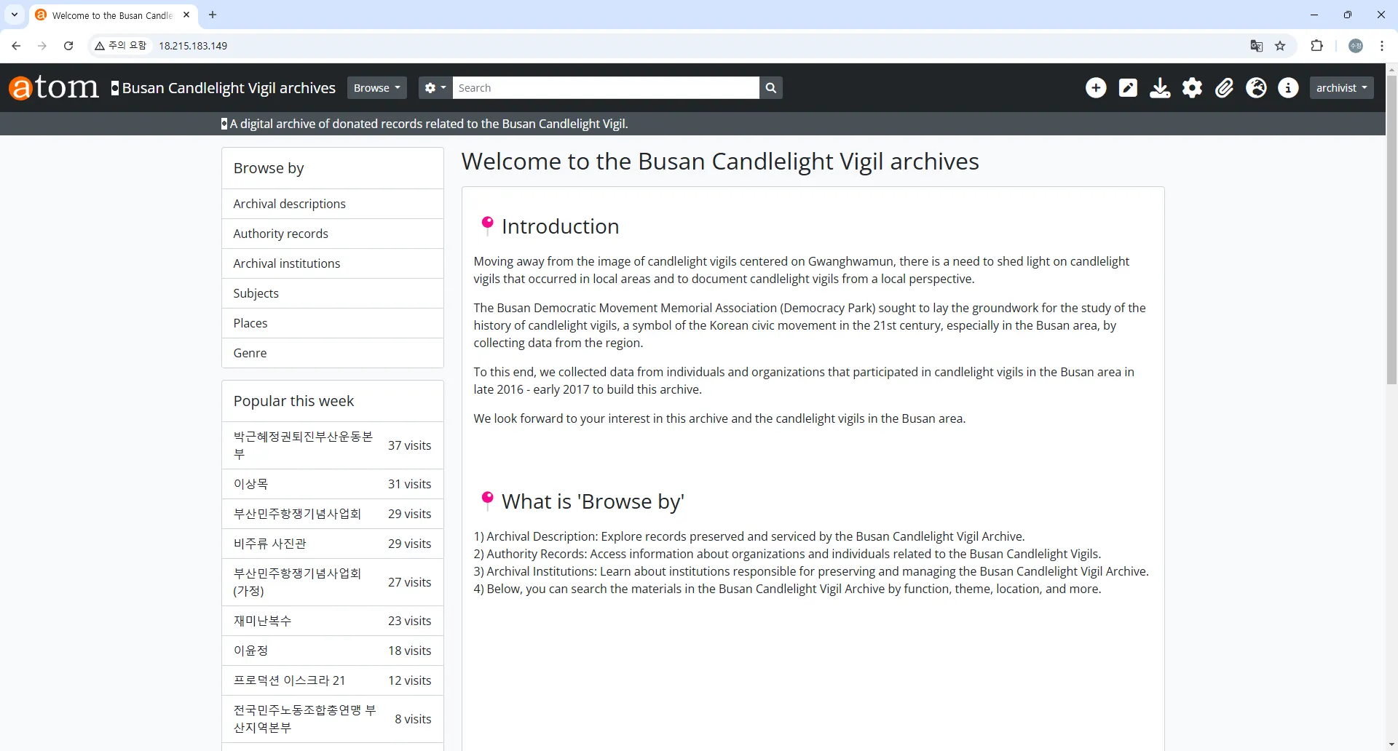Browse Archival descriptions
The width and height of the screenshot is (1398, 751).
coord(333,204)
